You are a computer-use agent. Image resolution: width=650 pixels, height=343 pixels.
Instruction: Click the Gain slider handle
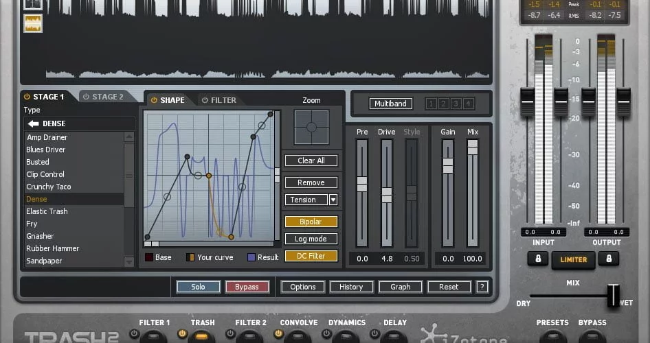tap(448, 165)
